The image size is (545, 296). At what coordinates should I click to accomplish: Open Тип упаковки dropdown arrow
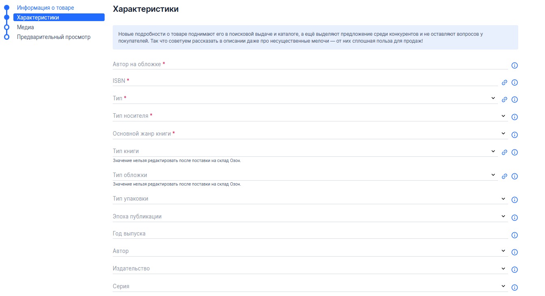tap(503, 199)
